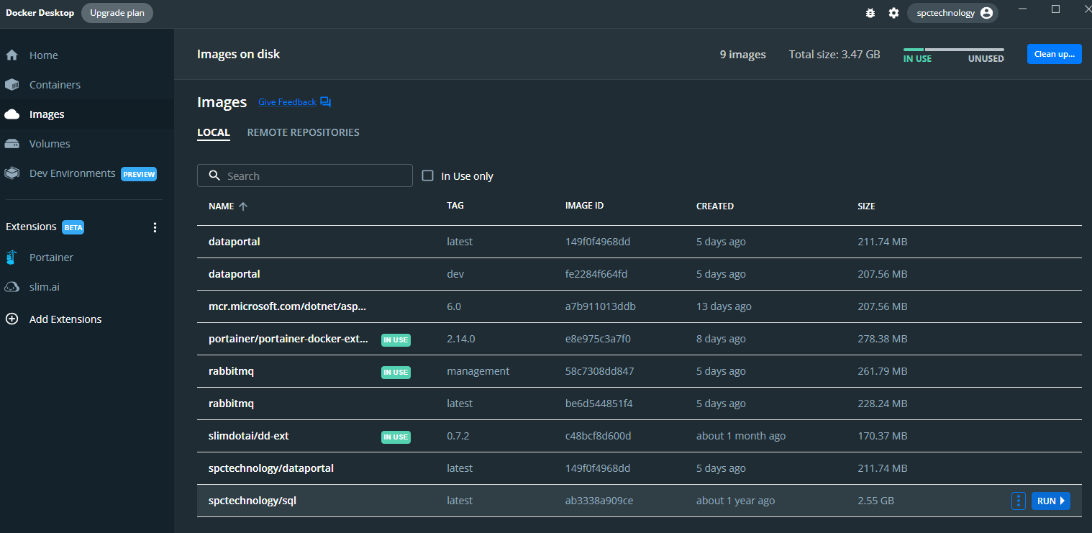Select the spctechnology/dataportal image name
This screenshot has width=1092, height=533.
271,468
